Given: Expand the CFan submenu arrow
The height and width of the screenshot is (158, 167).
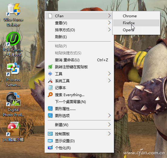Looking at the screenshot, I should [x=109, y=16].
